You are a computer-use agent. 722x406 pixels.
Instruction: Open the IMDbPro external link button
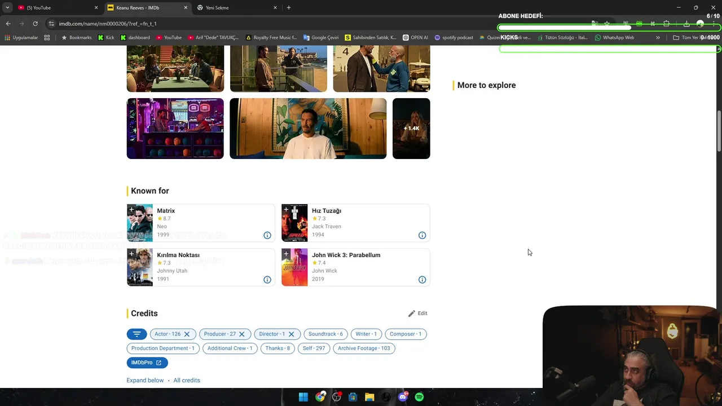(147, 363)
